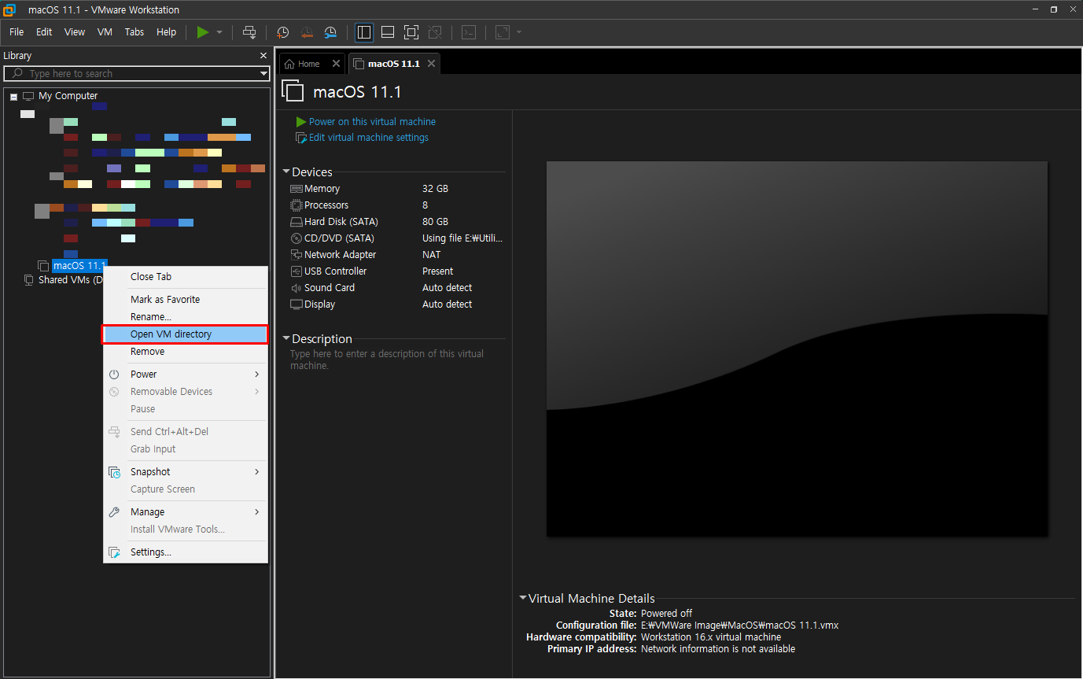Viewport: 1083px width, 679px height.
Task: Open the File menu
Action: coord(17,32)
